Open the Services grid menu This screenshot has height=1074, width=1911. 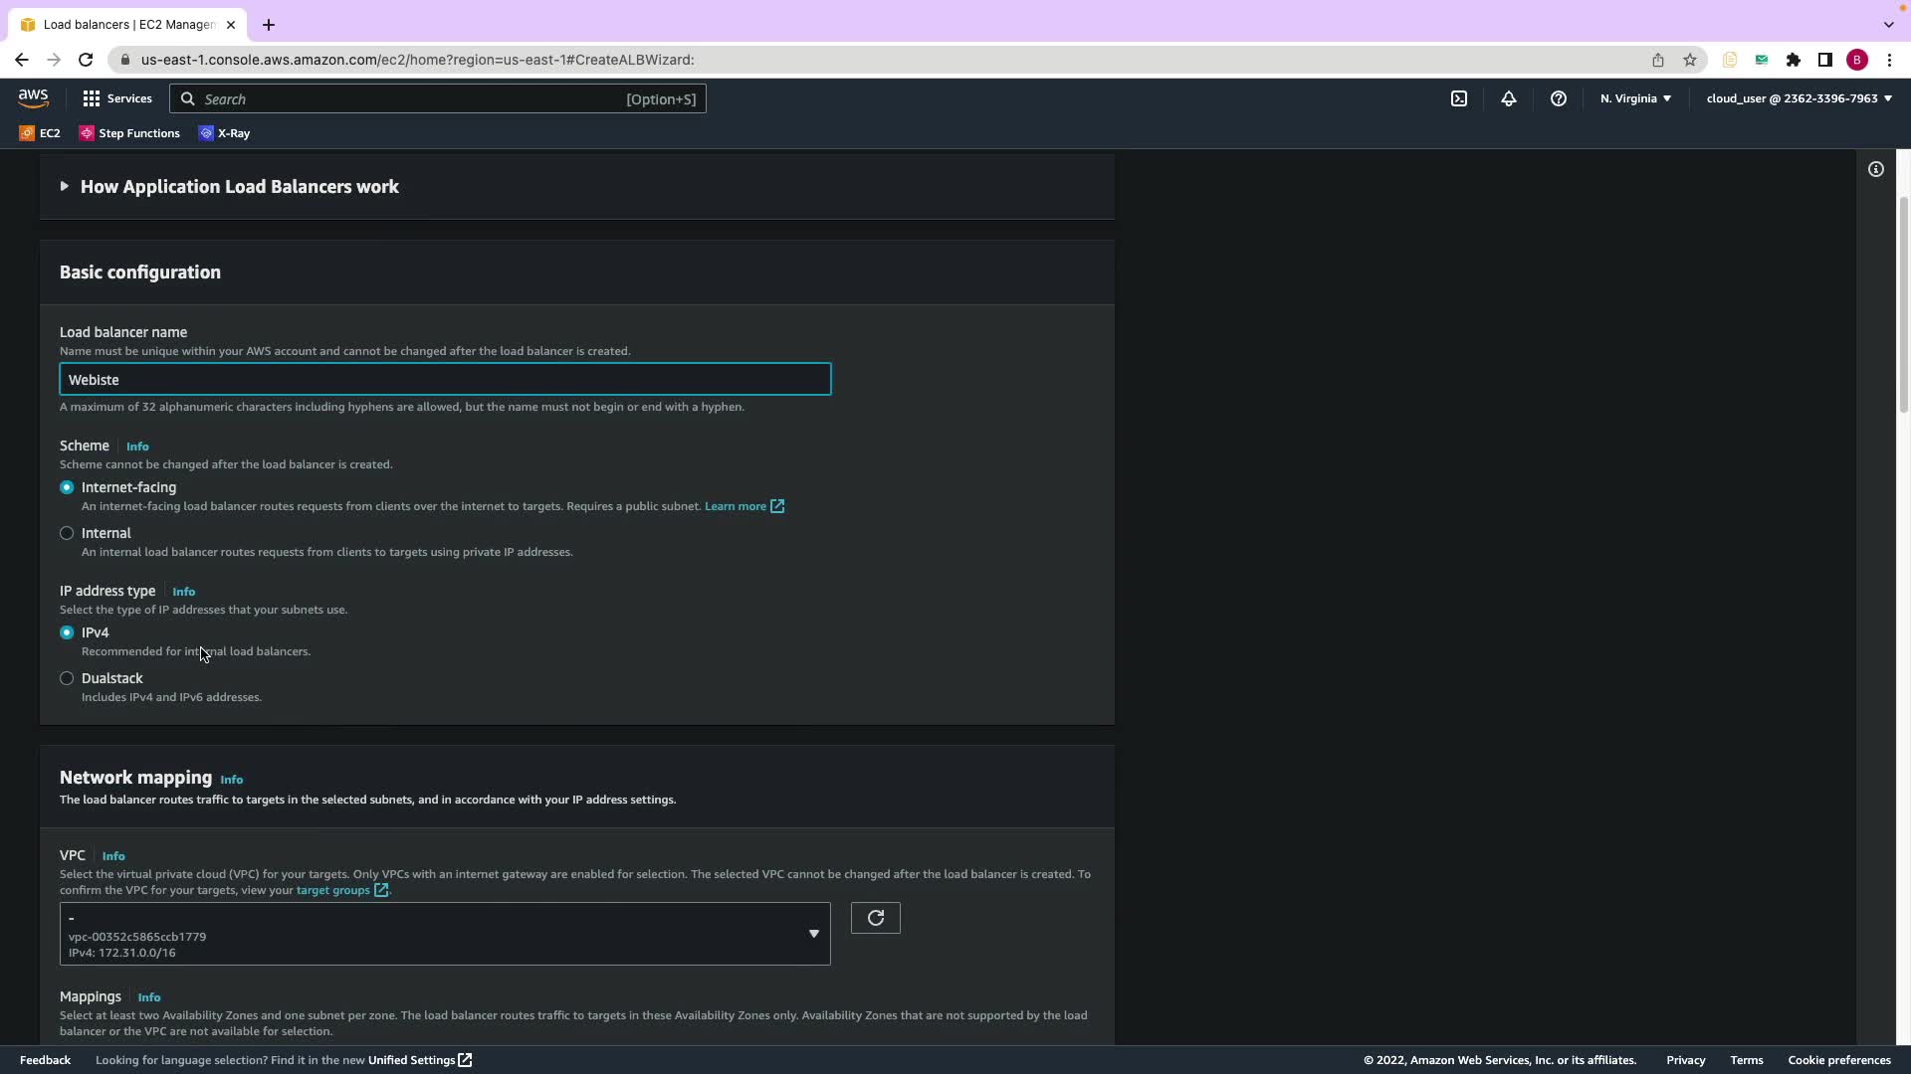pyautogui.click(x=117, y=98)
